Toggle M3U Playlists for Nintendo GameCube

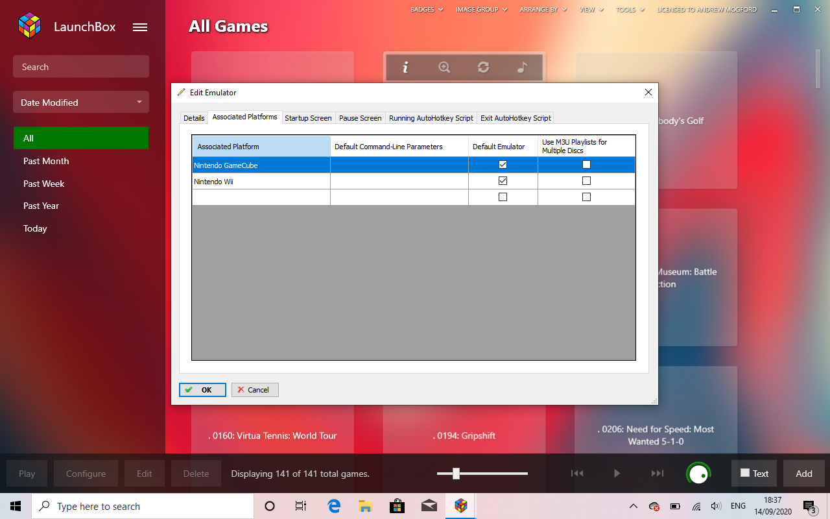pos(586,165)
